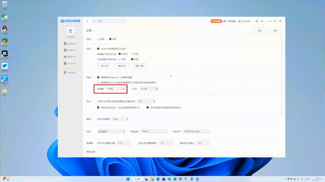
Task: Click the Windows Start button on taskbar
Action: pos(128,179)
